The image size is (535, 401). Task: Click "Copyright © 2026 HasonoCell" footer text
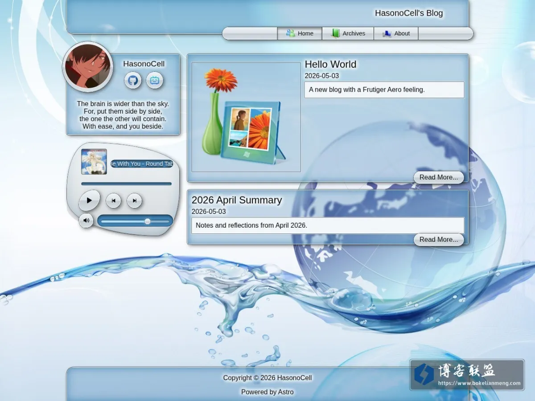(267, 378)
